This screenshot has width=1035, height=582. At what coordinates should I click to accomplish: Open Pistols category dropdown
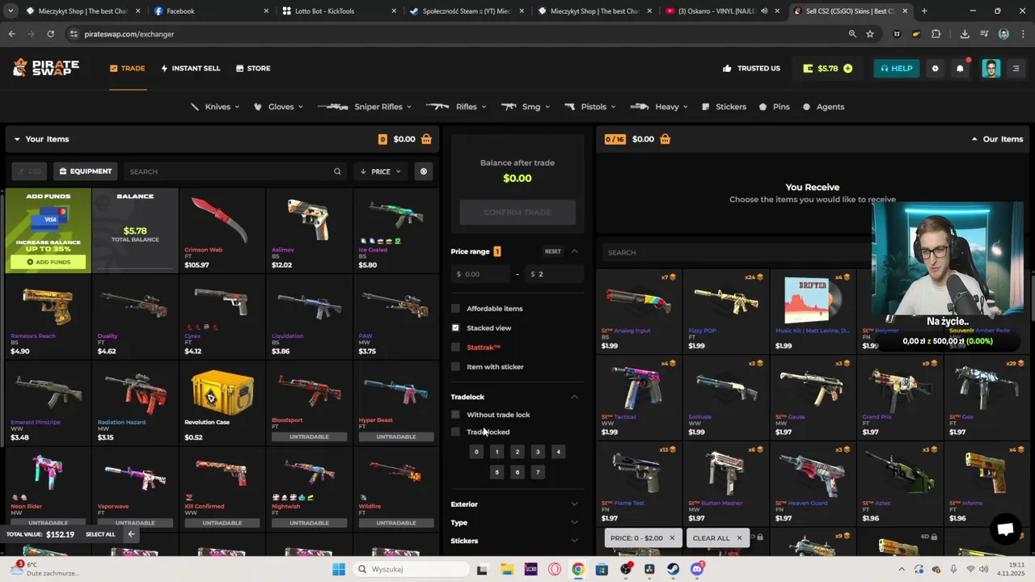590,107
